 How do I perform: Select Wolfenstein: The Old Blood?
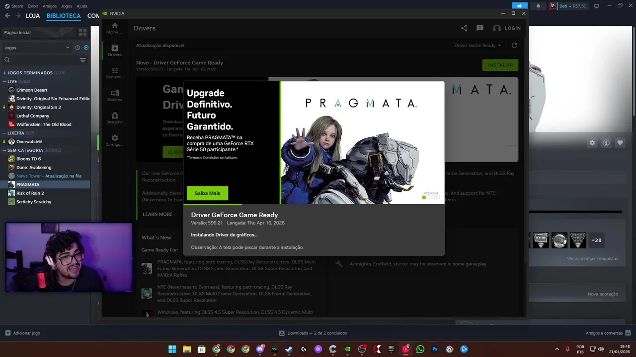click(44, 124)
